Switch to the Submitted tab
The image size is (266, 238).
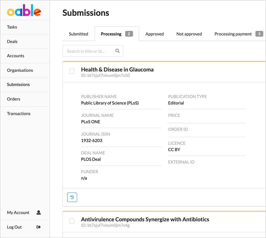pyautogui.click(x=78, y=34)
